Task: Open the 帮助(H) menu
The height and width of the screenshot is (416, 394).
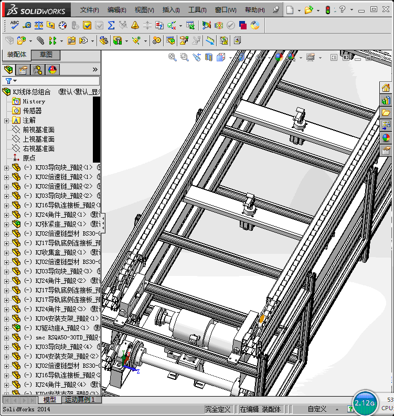Action: click(x=254, y=10)
